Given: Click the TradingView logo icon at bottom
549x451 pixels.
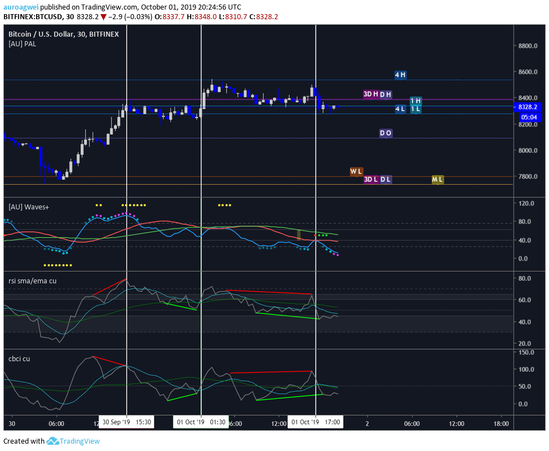Looking at the screenshot, I should tap(52, 441).
